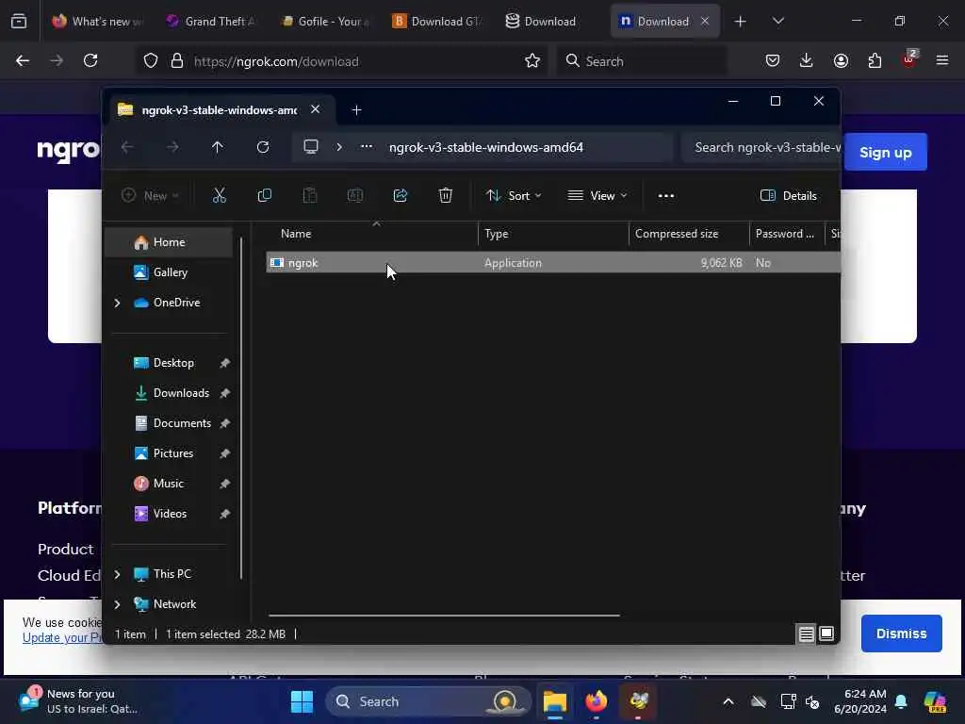Sort by the Compressed size column header

tap(688, 234)
